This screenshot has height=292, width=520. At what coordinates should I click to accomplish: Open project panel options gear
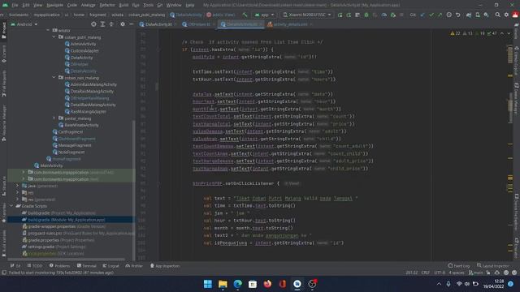123,24
